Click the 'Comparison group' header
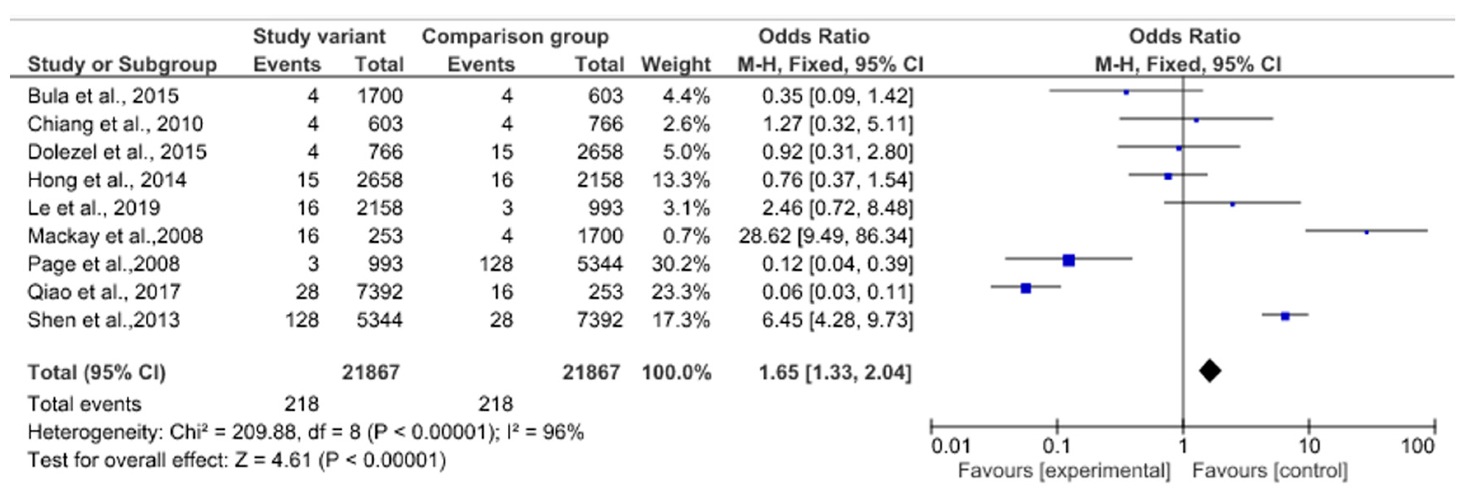This screenshot has width=1469, height=496. (x=515, y=37)
